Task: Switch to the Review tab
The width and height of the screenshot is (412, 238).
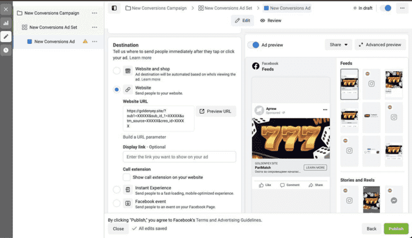Action: pyautogui.click(x=271, y=20)
